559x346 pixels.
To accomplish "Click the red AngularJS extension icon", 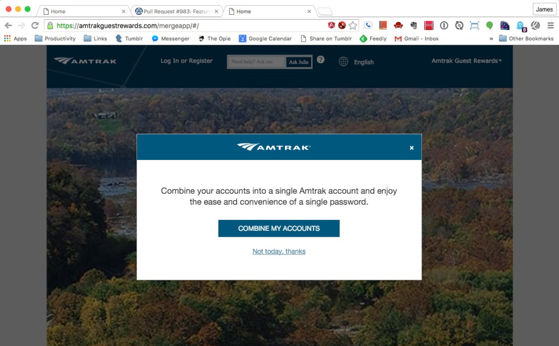I will [331, 25].
